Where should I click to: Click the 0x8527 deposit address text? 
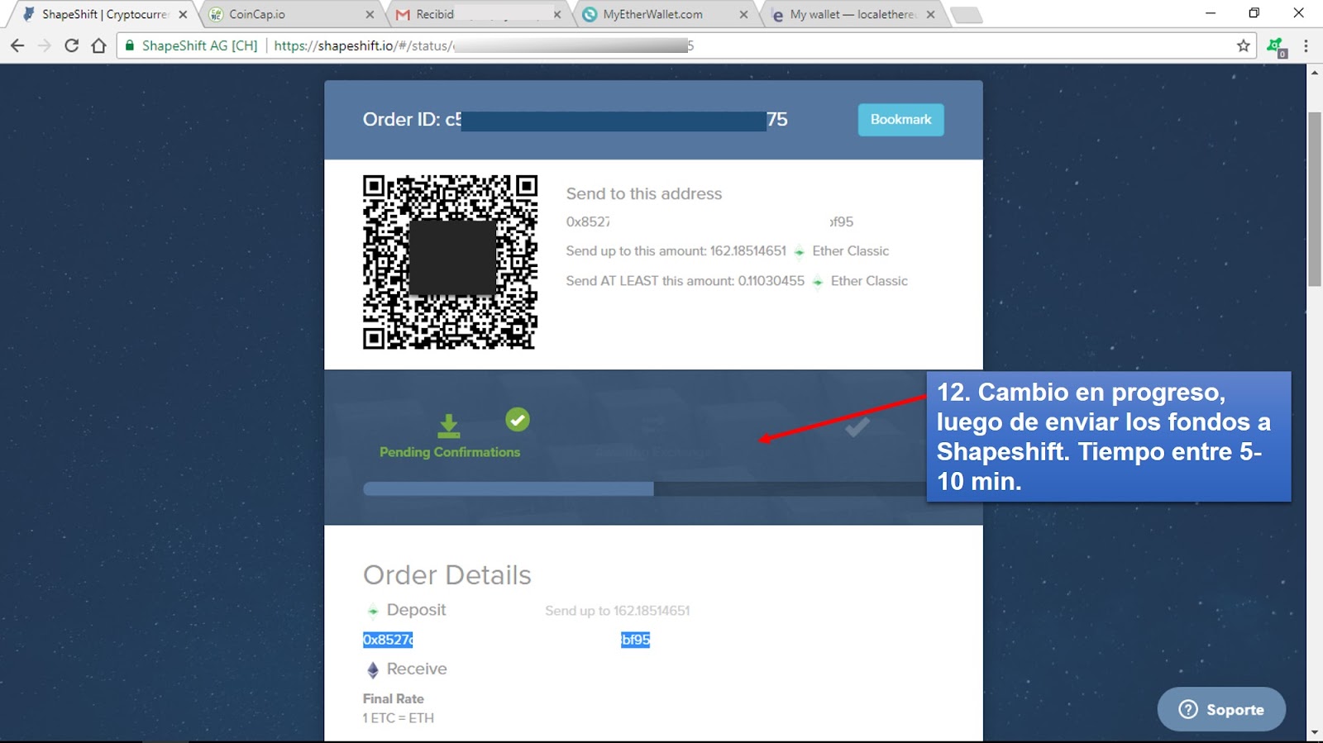[x=709, y=221]
